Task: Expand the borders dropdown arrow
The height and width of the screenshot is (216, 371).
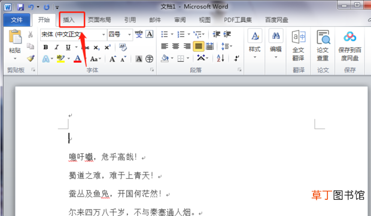Action: pos(188,58)
